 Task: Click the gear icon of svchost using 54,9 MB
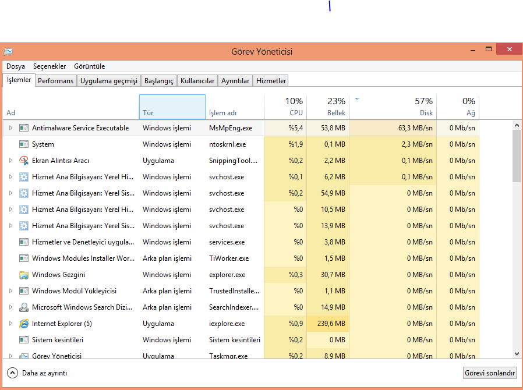click(x=24, y=193)
